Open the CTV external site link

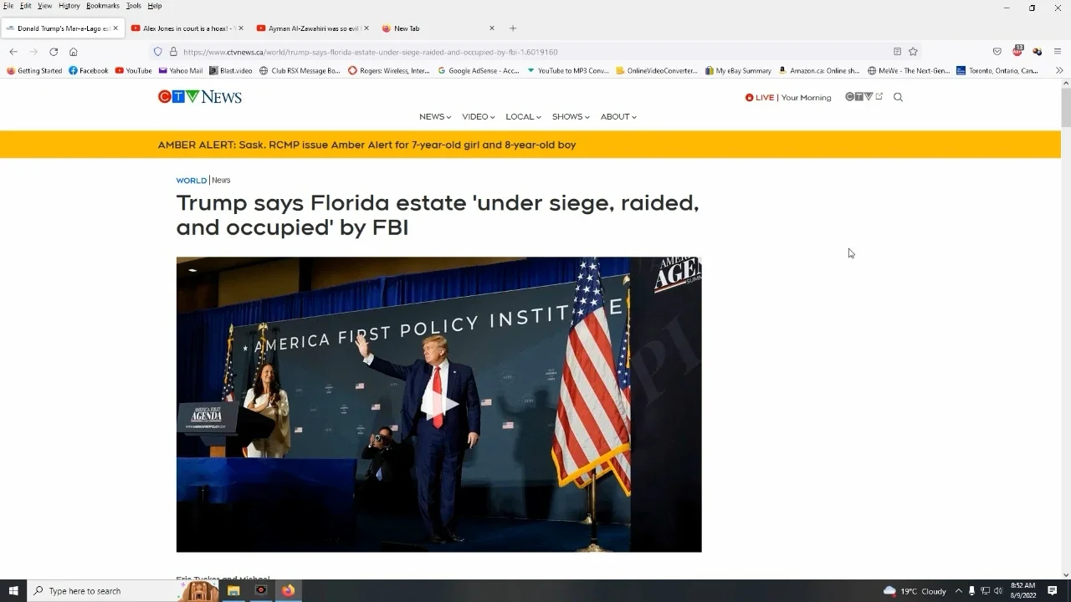863,97
